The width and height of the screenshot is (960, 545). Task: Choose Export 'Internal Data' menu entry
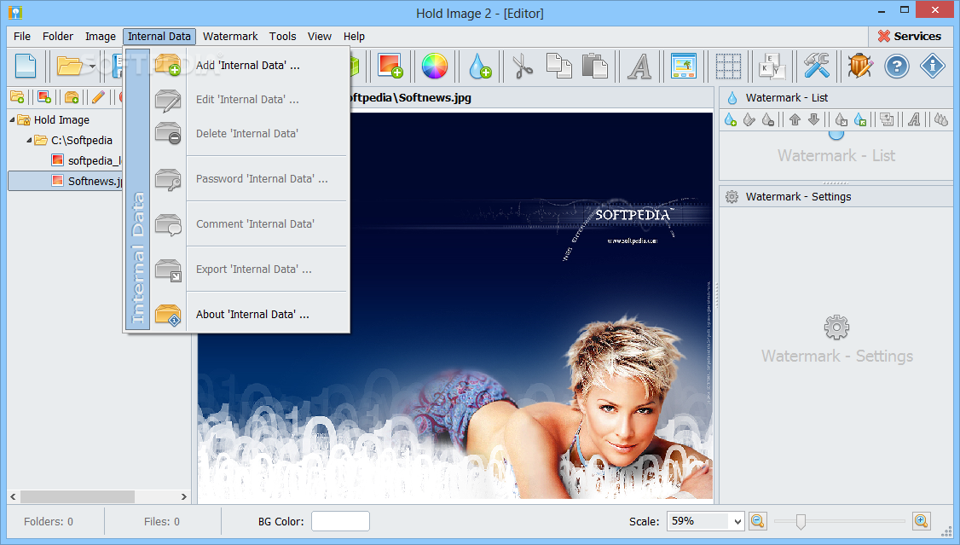(249, 270)
